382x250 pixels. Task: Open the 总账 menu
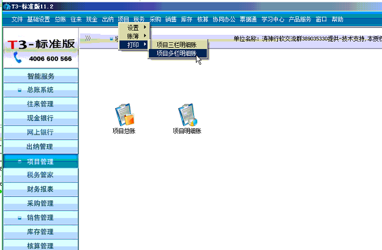pyautogui.click(x=61, y=19)
